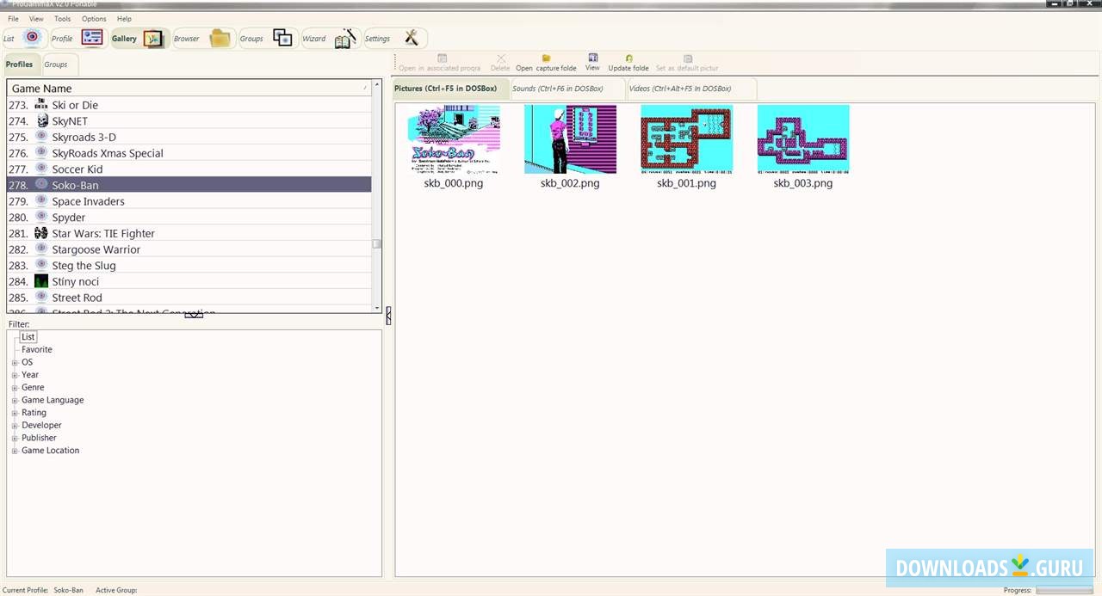1102x596 pixels.
Task: Click the game list scroll-down arrow
Action: (x=377, y=308)
